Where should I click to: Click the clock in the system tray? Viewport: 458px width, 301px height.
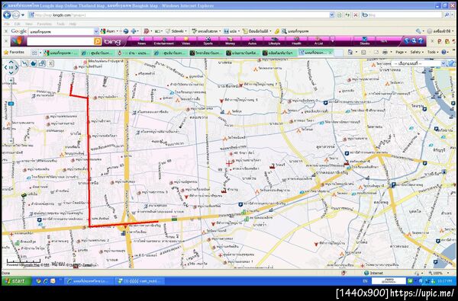pos(445,281)
